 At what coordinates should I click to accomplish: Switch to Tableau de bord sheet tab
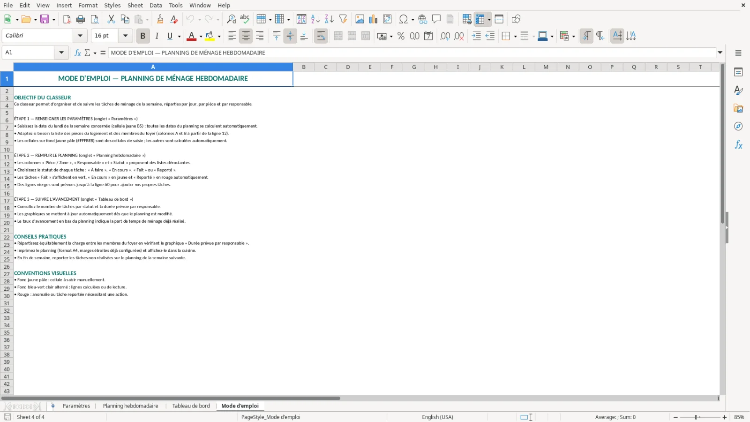pyautogui.click(x=191, y=406)
